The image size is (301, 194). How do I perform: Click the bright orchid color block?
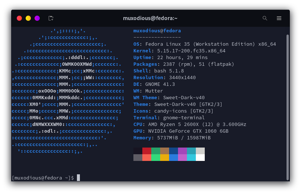(x=182, y=158)
